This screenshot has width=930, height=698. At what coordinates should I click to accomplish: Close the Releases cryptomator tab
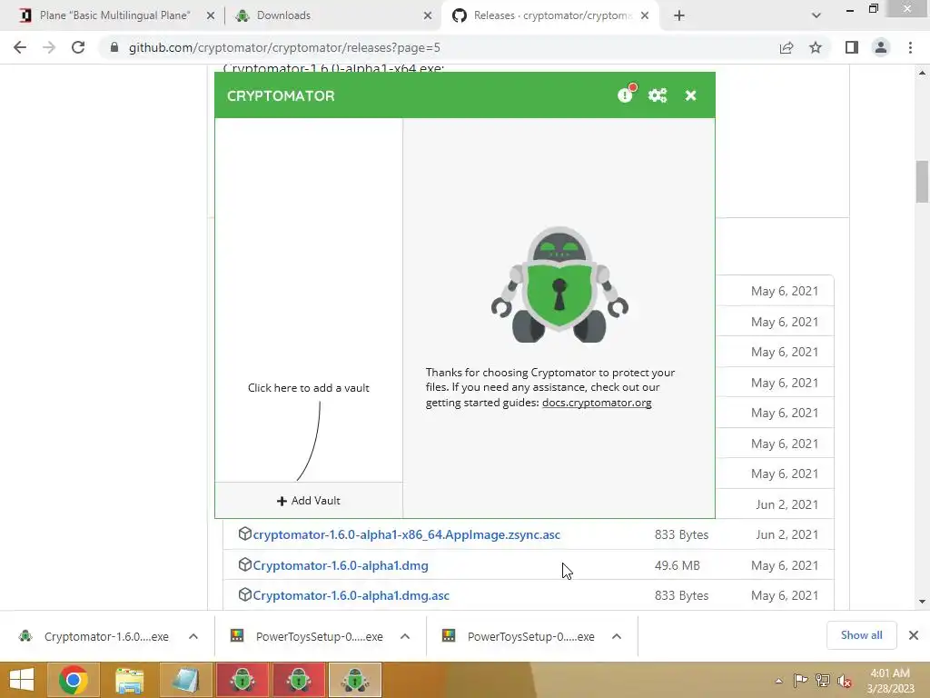pos(645,16)
